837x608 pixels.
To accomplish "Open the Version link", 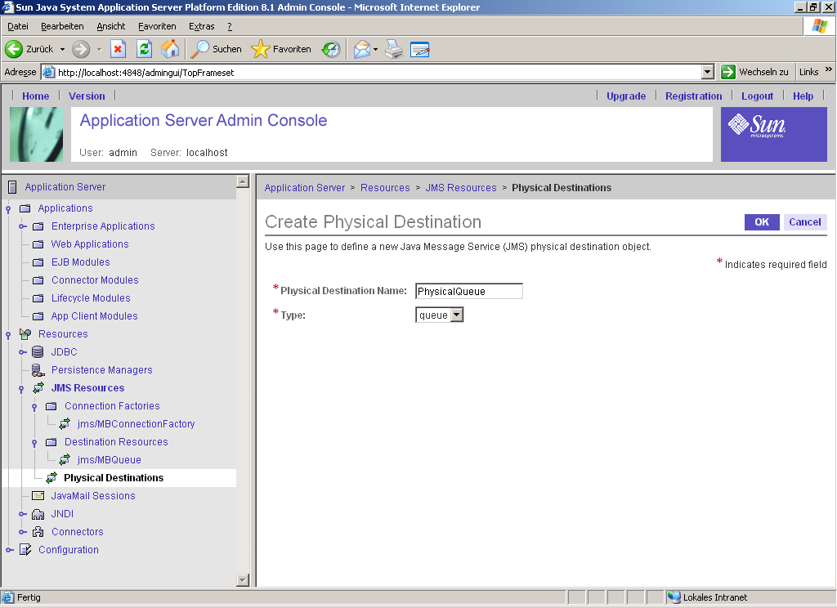I will (x=87, y=96).
